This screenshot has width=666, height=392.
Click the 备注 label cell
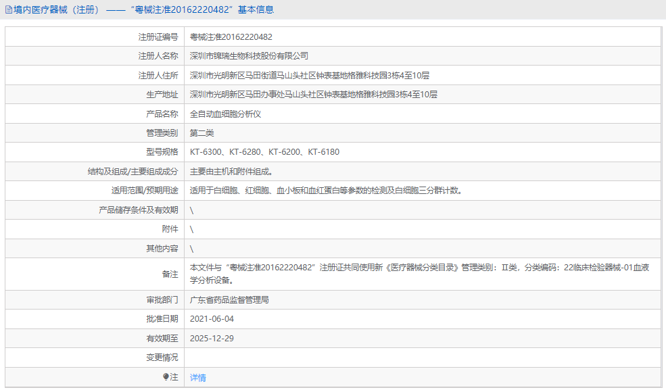95,274
